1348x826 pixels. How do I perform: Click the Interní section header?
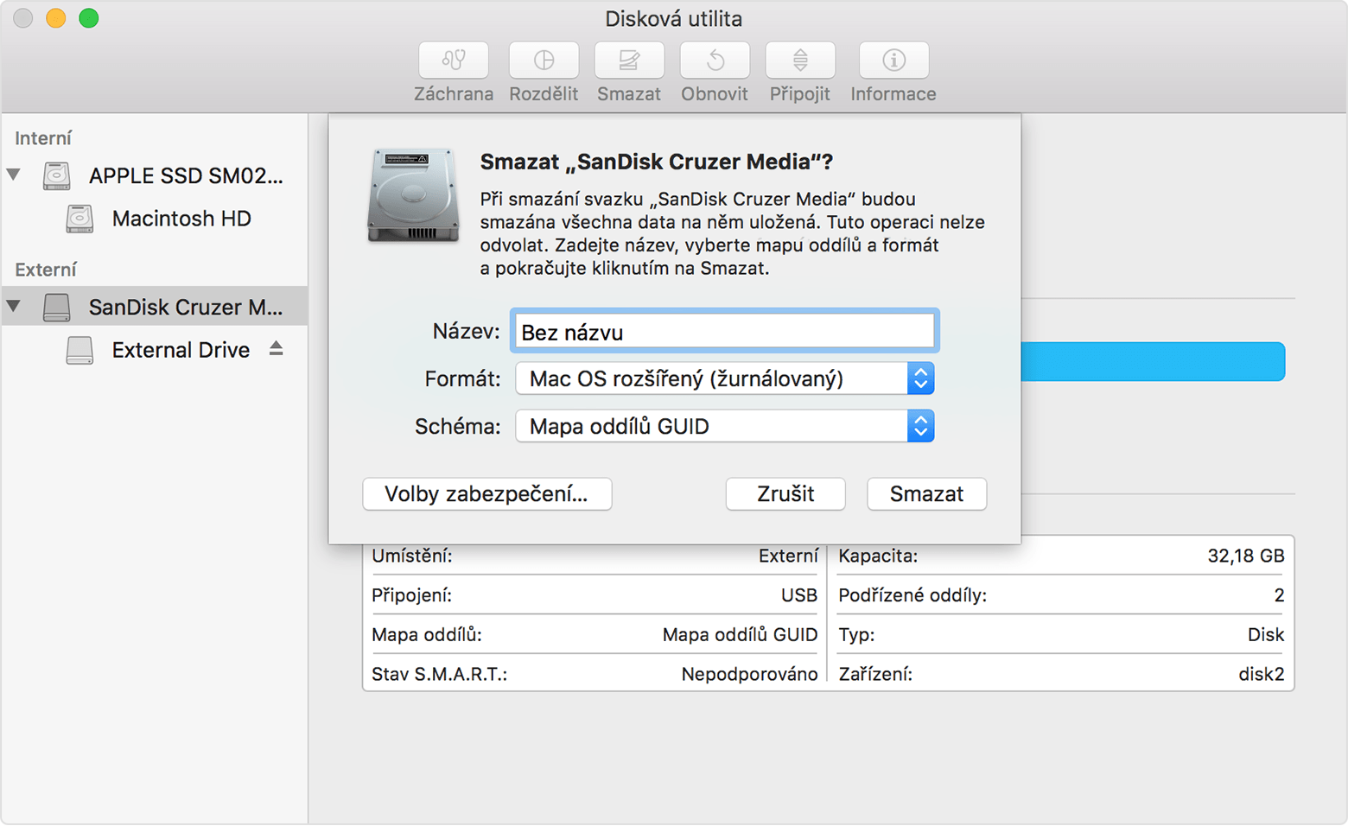tap(43, 138)
